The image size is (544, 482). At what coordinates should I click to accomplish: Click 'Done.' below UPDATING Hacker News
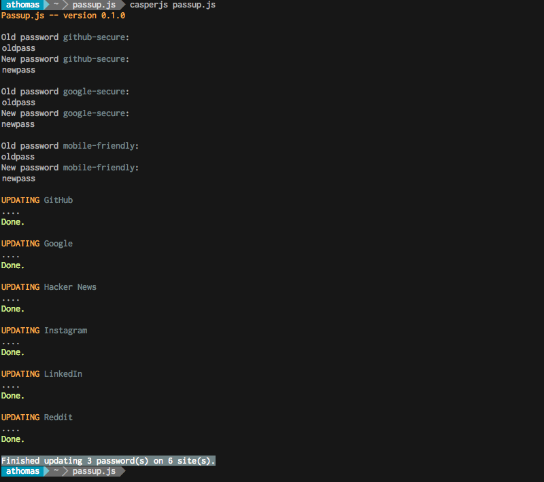tap(13, 309)
